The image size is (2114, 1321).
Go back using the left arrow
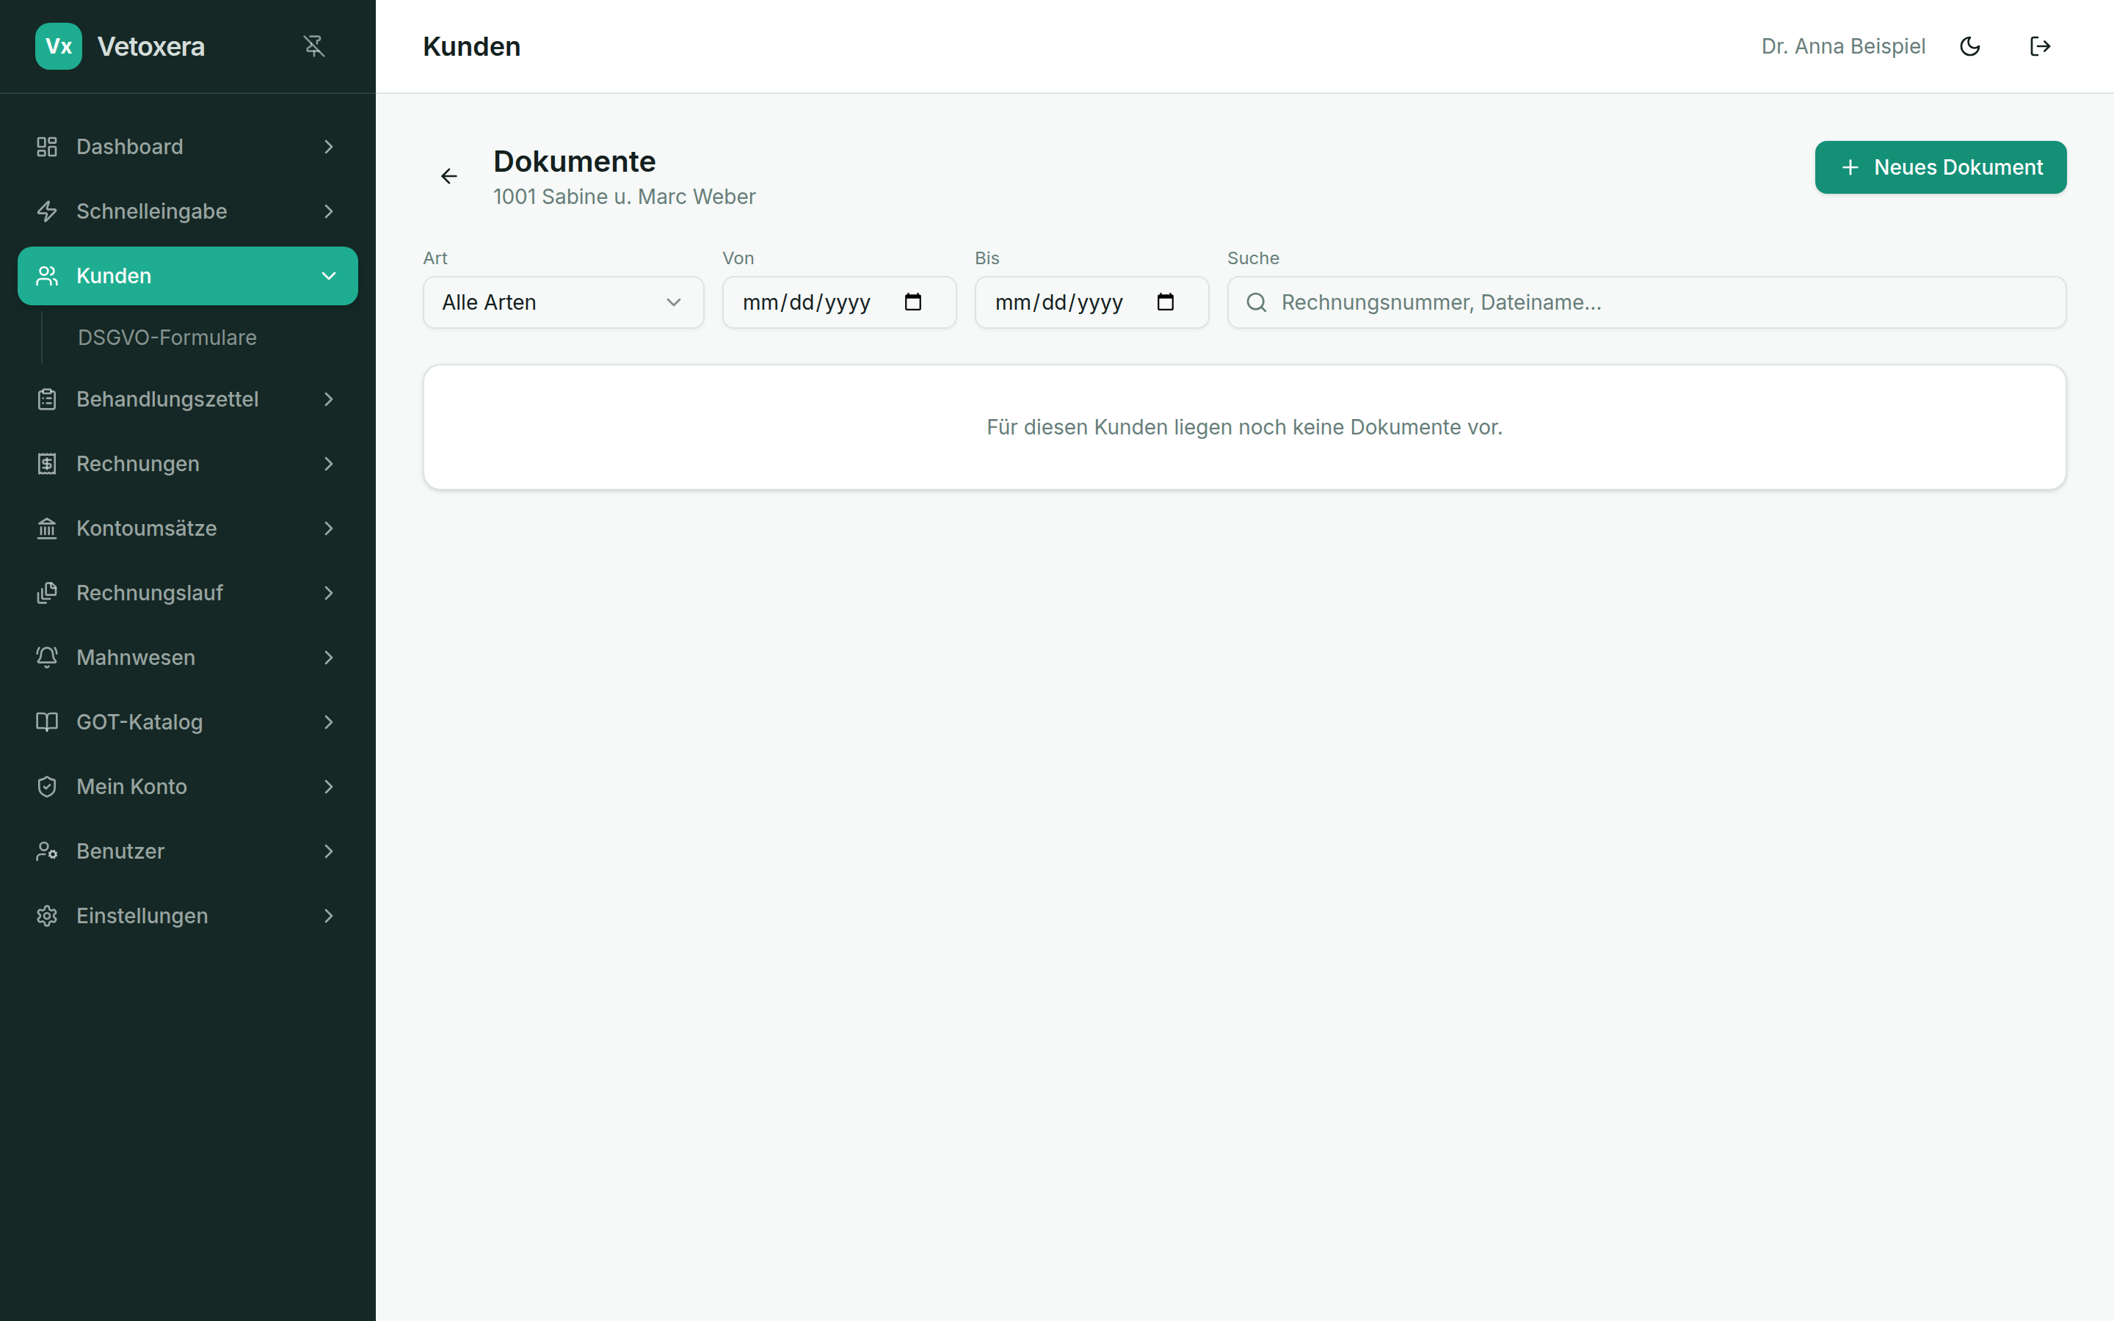[x=449, y=176]
